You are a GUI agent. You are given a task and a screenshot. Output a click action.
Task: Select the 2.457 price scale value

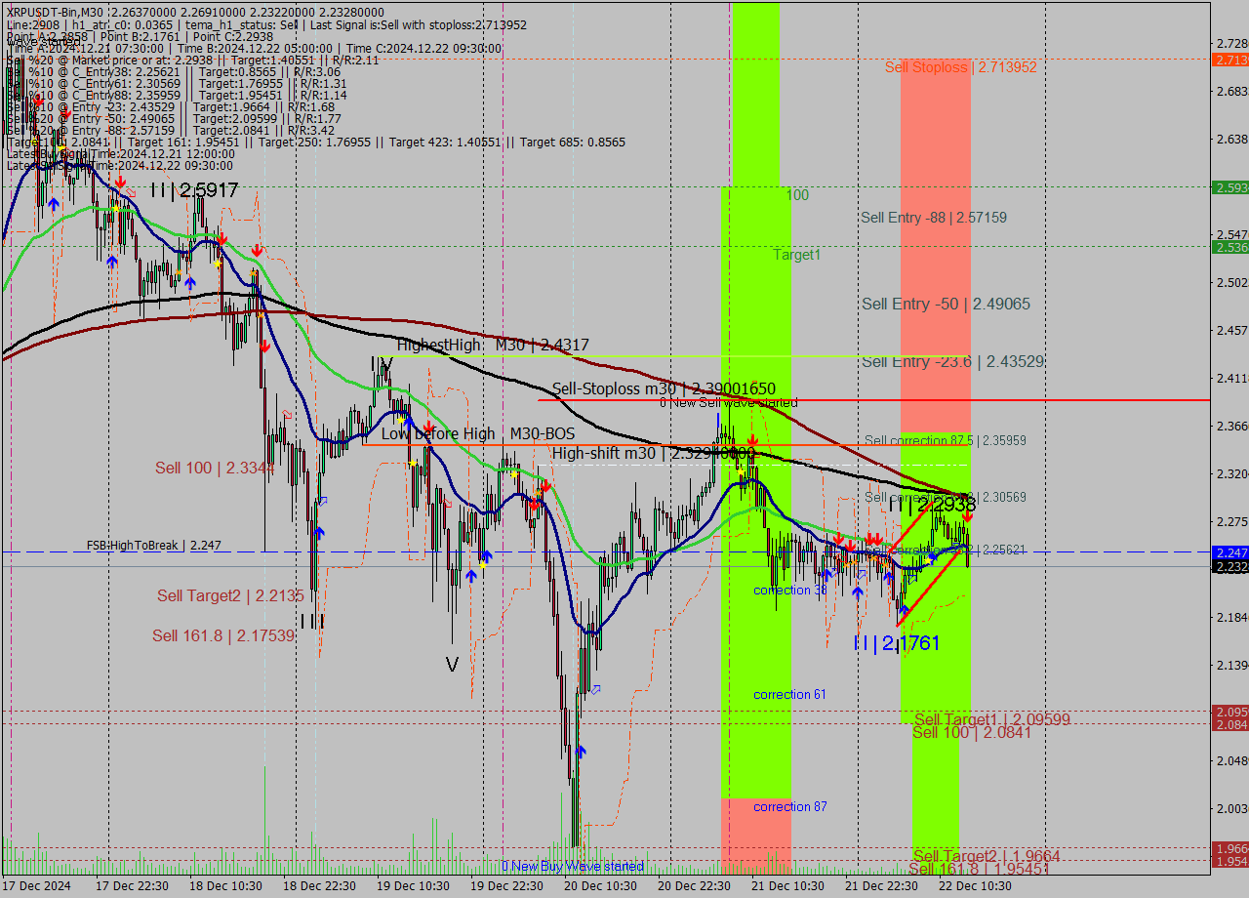click(1231, 330)
